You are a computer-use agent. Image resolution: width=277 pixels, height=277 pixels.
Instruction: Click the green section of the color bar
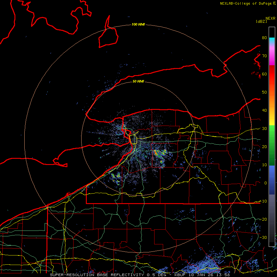(x=272, y=145)
